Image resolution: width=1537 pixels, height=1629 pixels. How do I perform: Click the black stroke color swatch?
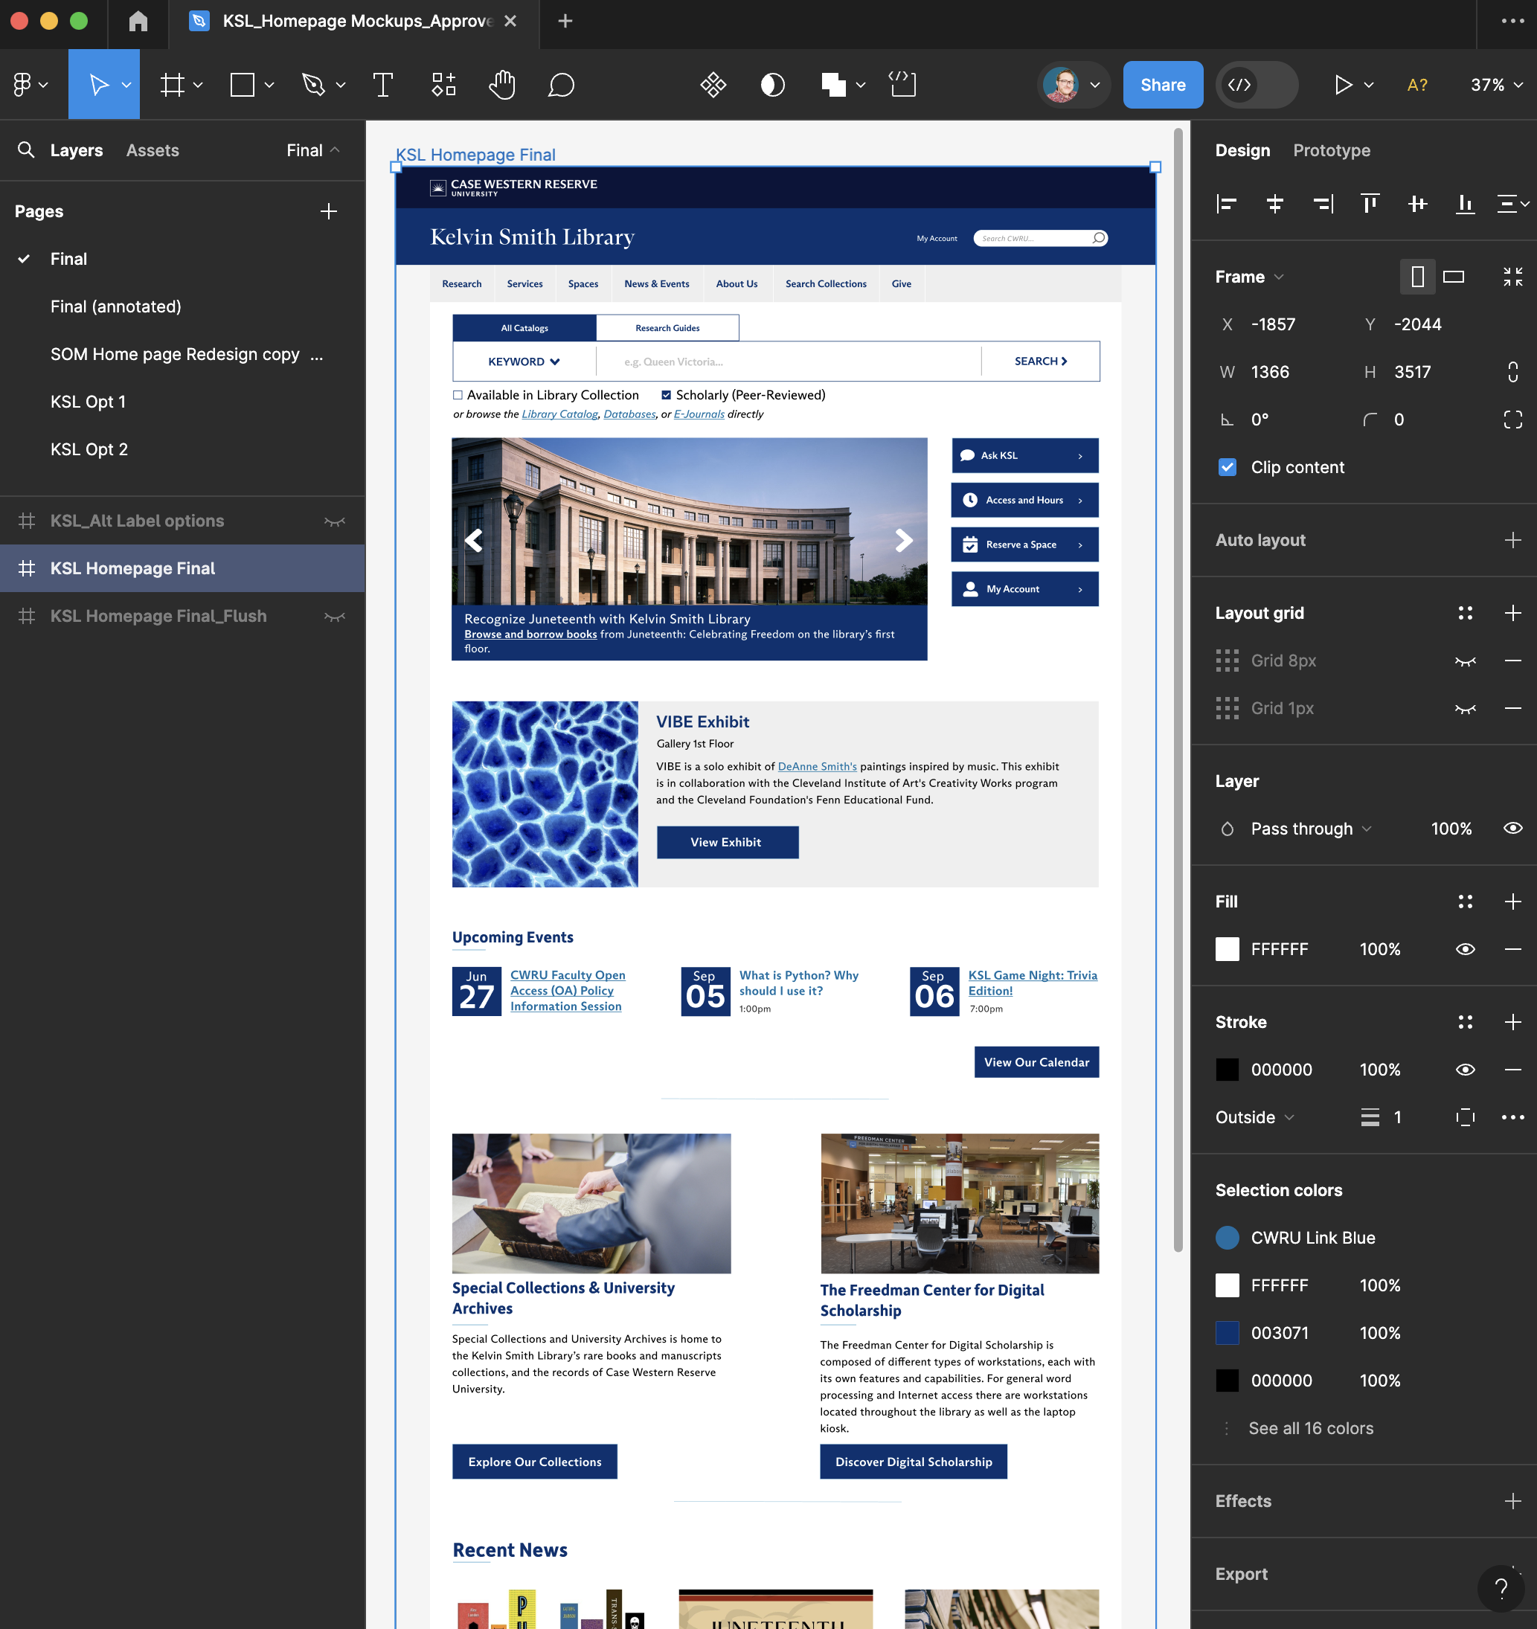1227,1070
